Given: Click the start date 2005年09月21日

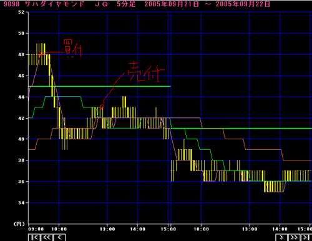Looking at the screenshot, I should click(x=172, y=4).
